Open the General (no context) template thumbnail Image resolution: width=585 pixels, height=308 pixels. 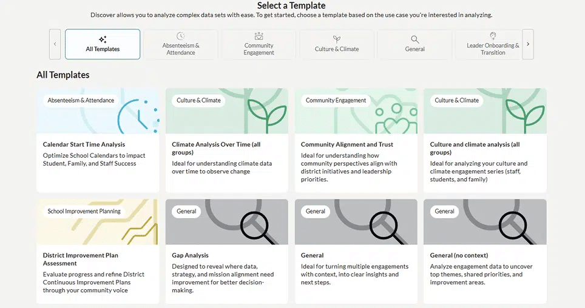[x=485, y=221]
